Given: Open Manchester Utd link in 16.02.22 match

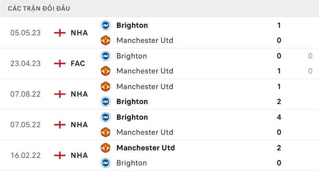Looking at the screenshot, I should [146, 148].
